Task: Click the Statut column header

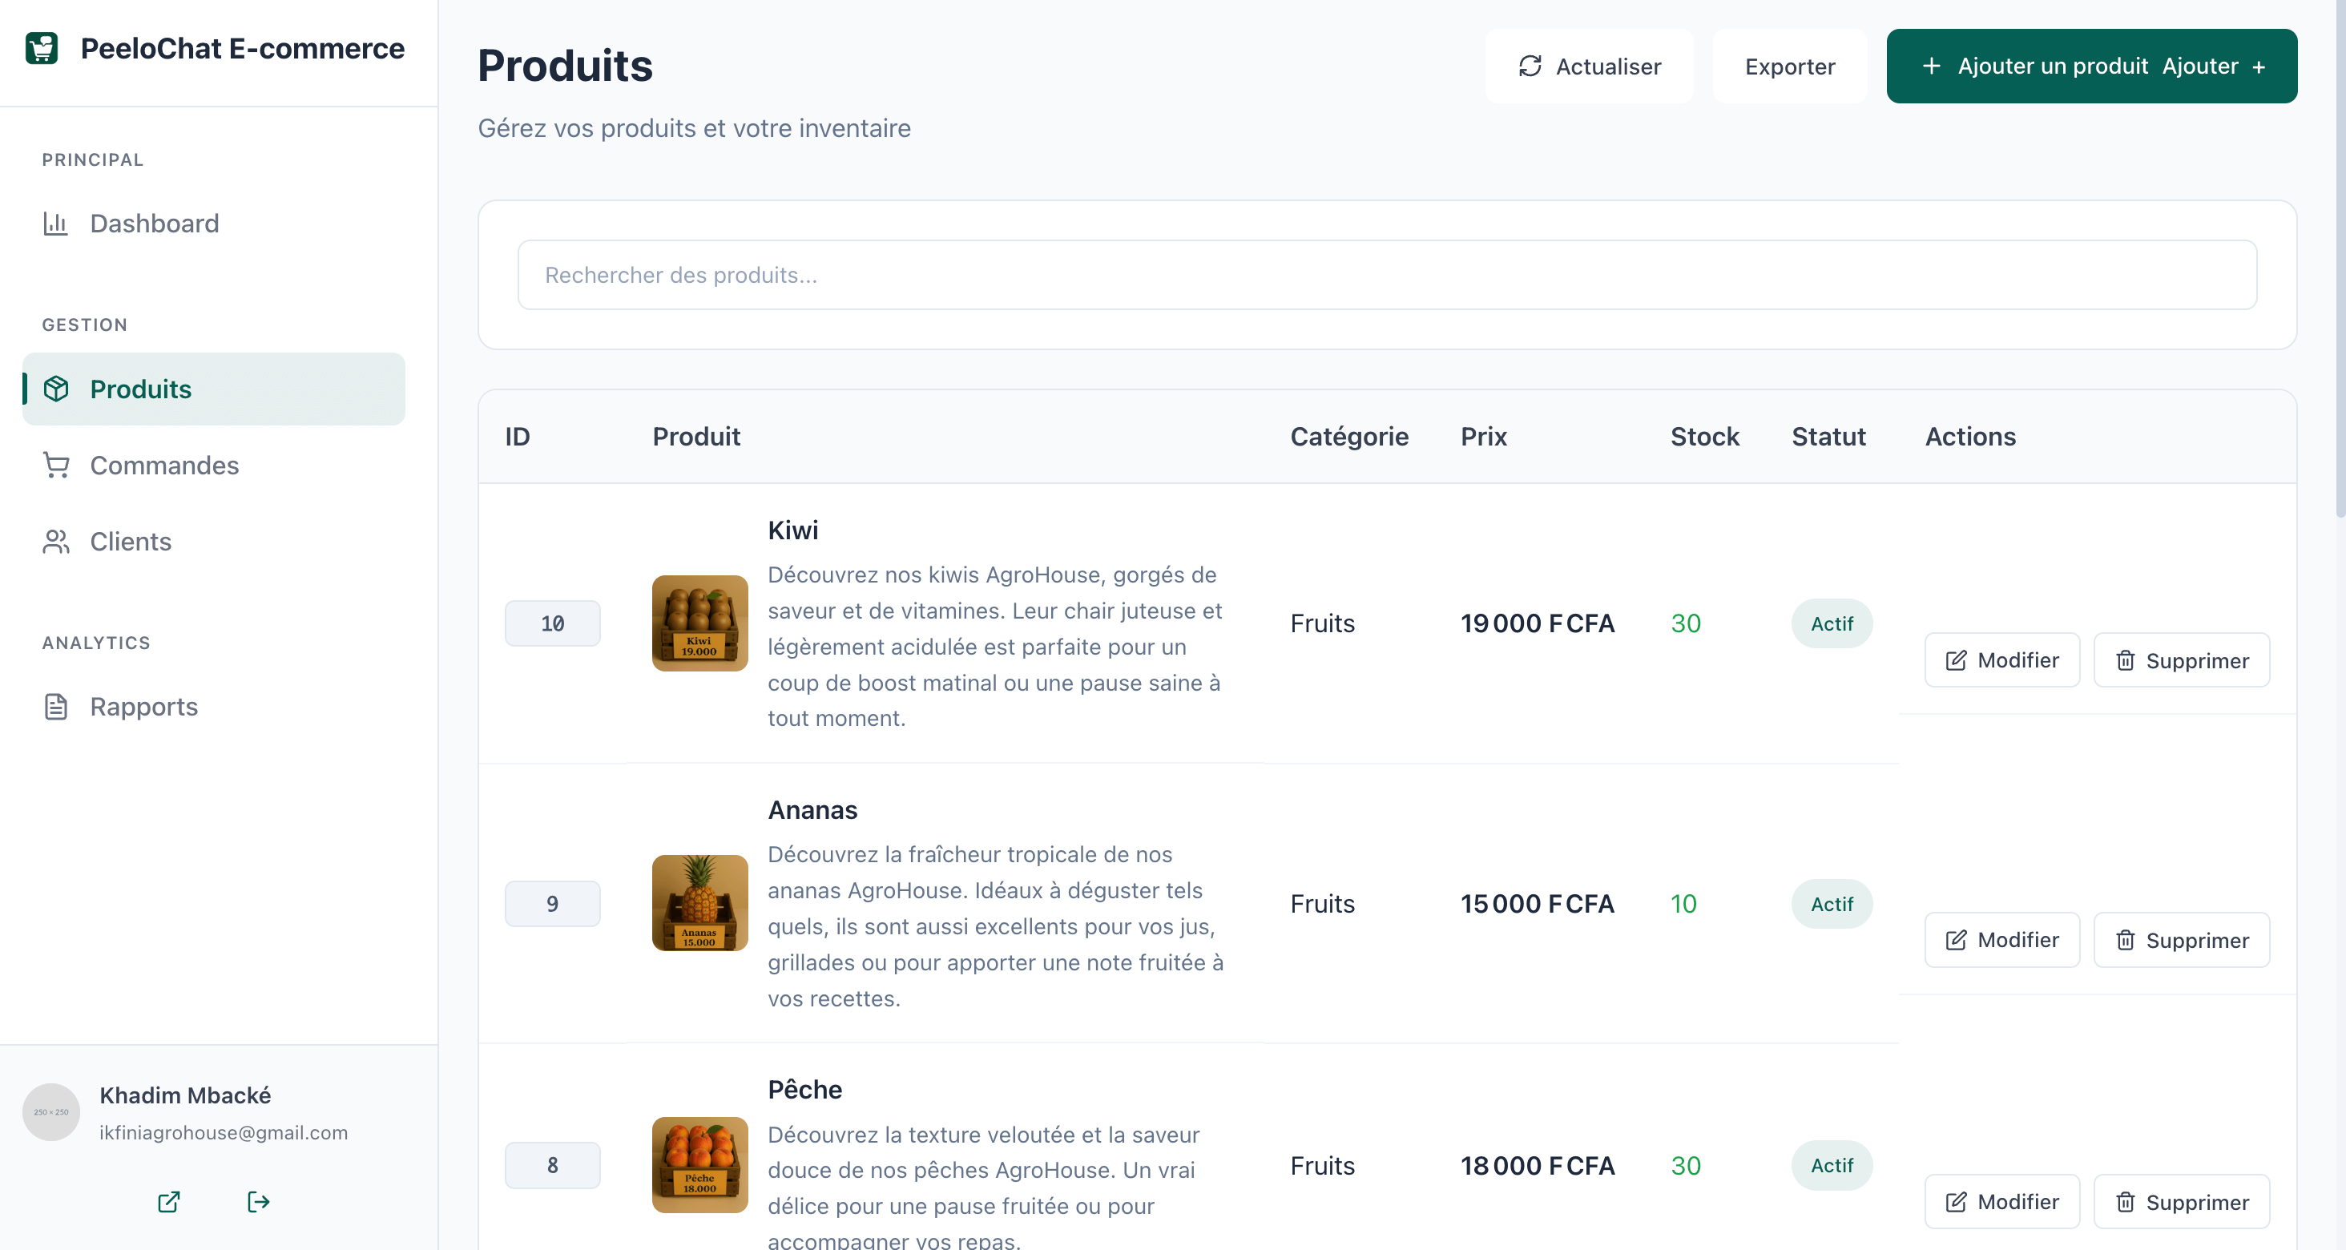Action: pyautogui.click(x=1828, y=437)
